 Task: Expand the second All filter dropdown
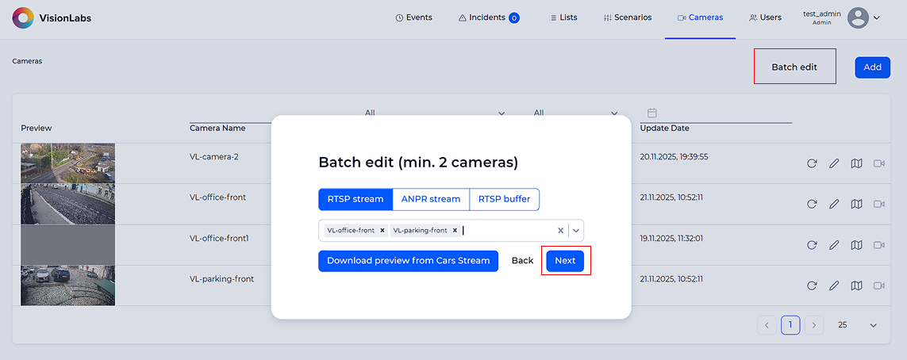[x=614, y=113]
